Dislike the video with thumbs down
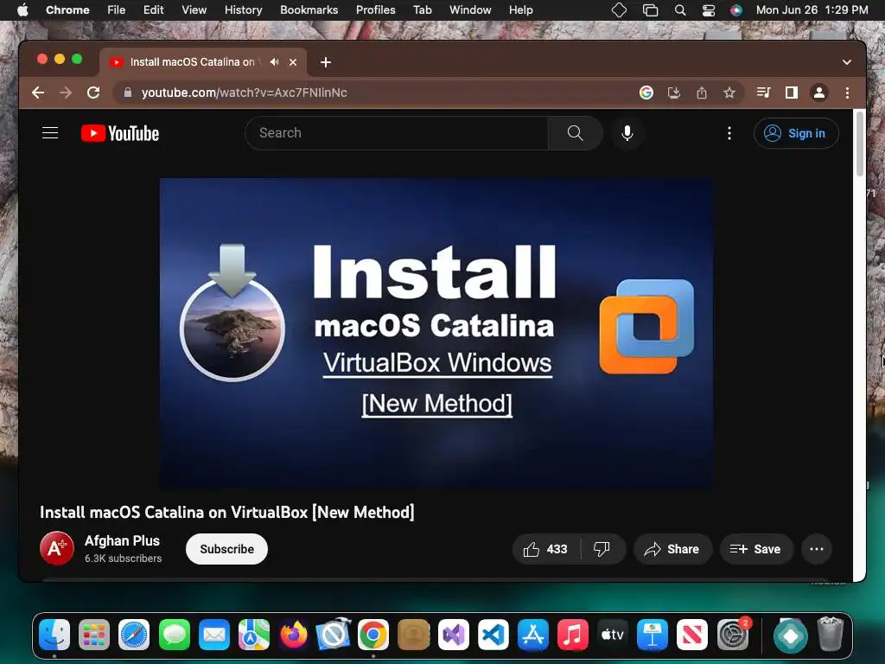 pyautogui.click(x=602, y=549)
